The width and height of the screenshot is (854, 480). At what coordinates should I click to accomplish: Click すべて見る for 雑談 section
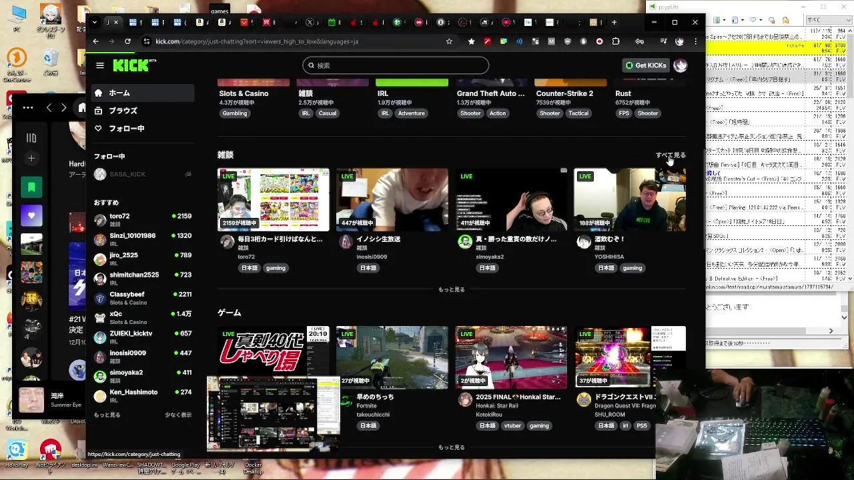(x=671, y=155)
